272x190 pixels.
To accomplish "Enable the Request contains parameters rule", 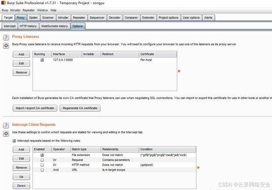I will click(x=42, y=160).
